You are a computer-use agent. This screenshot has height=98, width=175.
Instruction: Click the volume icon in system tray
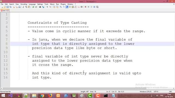[x=157, y=96]
